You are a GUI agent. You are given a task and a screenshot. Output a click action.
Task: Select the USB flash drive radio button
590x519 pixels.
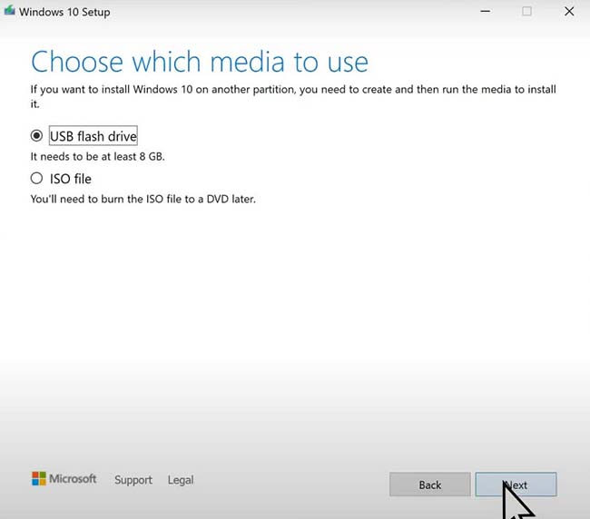point(36,135)
